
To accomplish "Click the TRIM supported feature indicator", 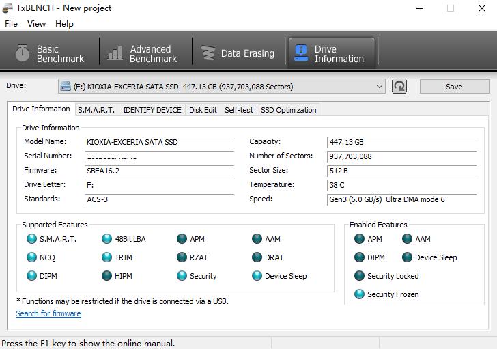I will (107, 257).
